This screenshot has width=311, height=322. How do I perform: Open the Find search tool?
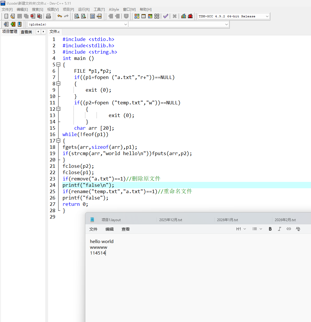77,16
